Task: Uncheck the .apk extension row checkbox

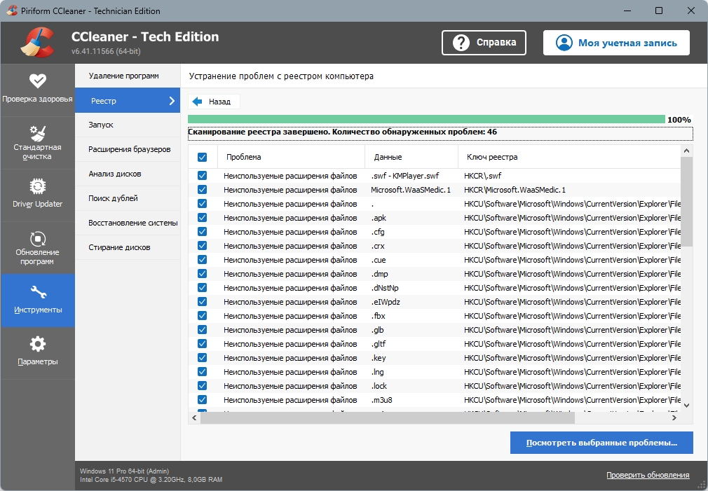Action: point(203,218)
